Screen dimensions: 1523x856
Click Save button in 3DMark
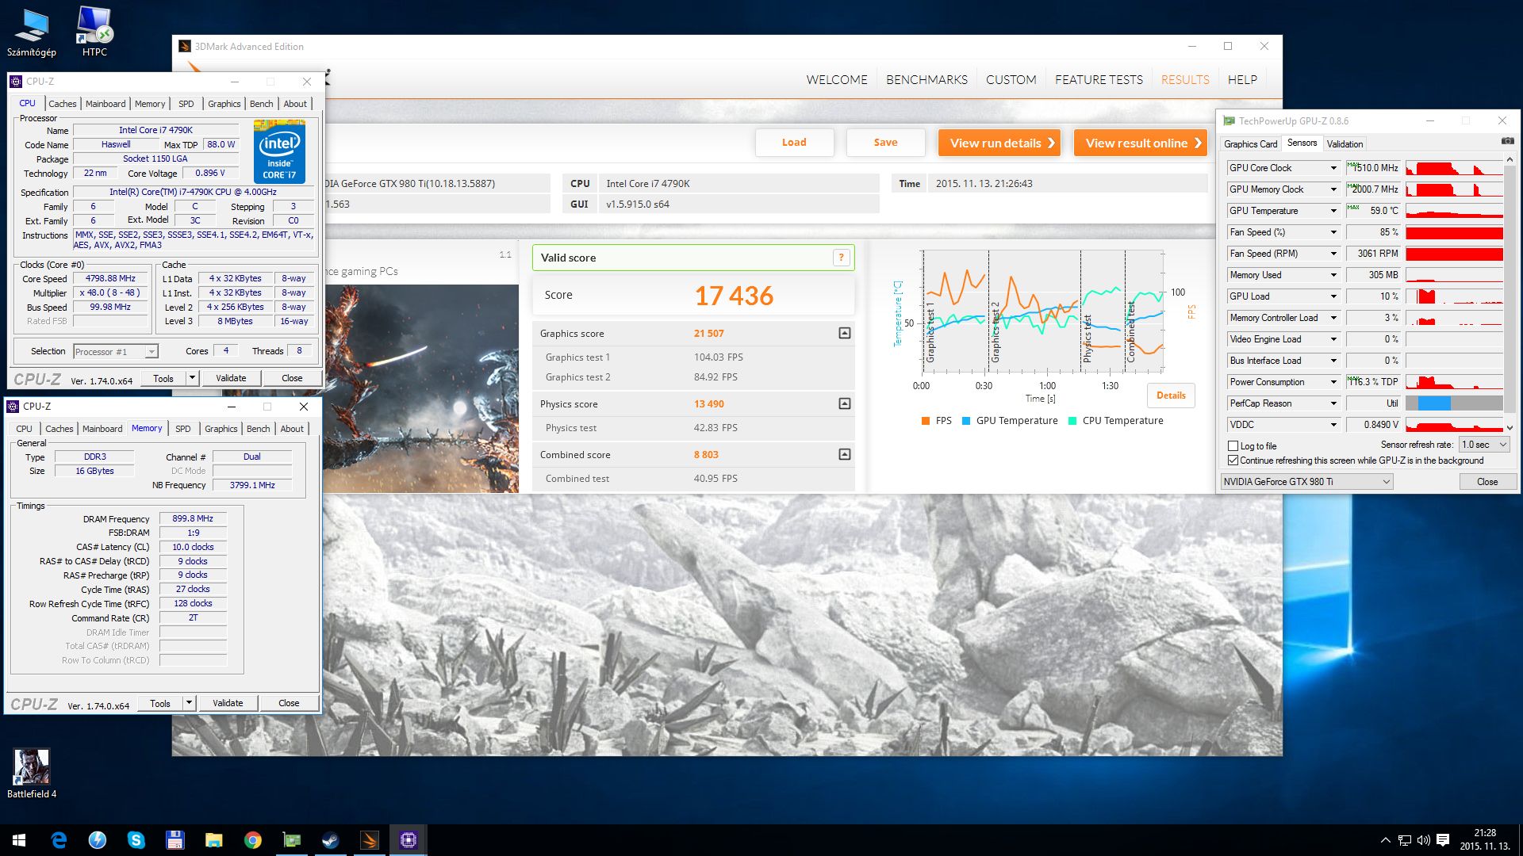885,143
